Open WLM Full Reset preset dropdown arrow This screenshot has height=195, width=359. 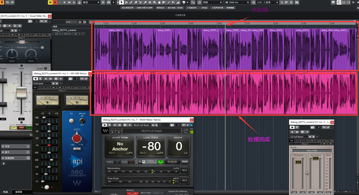160,125
